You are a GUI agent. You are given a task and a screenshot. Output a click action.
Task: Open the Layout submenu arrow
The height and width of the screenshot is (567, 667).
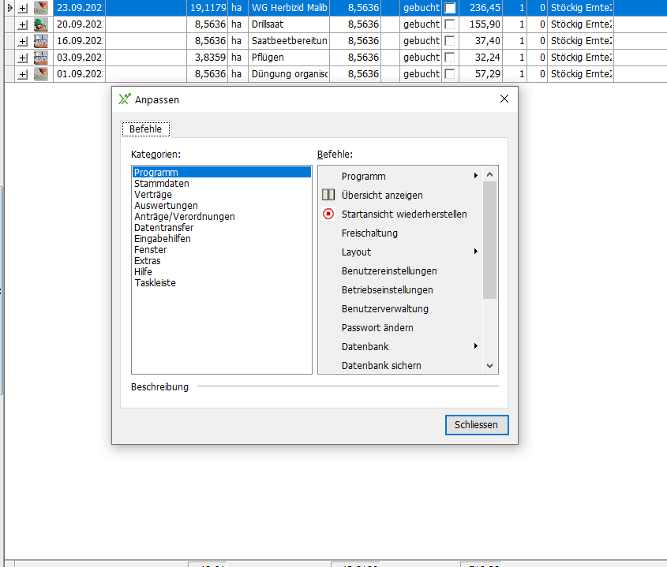point(475,252)
